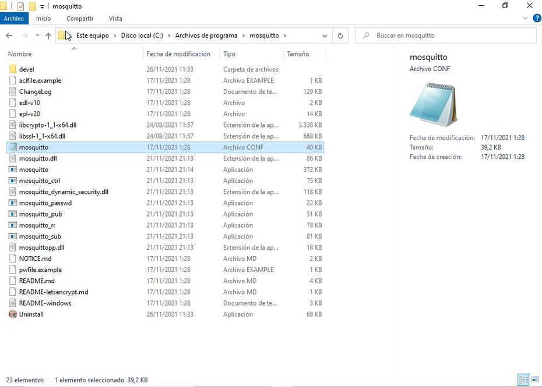Navigate to Este equipo in breadcrumb
The height and width of the screenshot is (387, 542).
point(92,35)
